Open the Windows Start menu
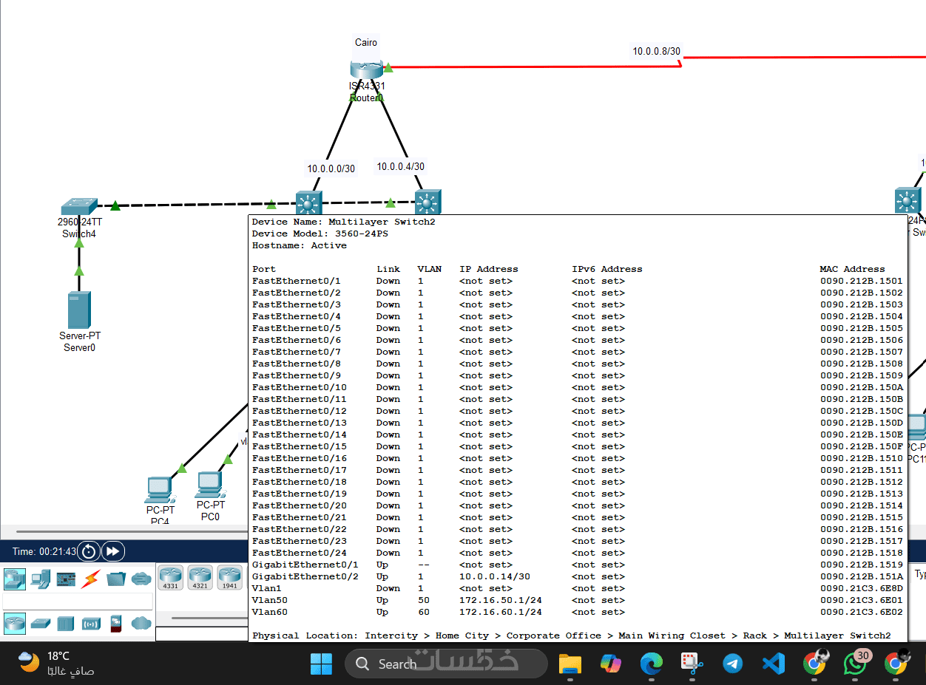 click(x=321, y=664)
